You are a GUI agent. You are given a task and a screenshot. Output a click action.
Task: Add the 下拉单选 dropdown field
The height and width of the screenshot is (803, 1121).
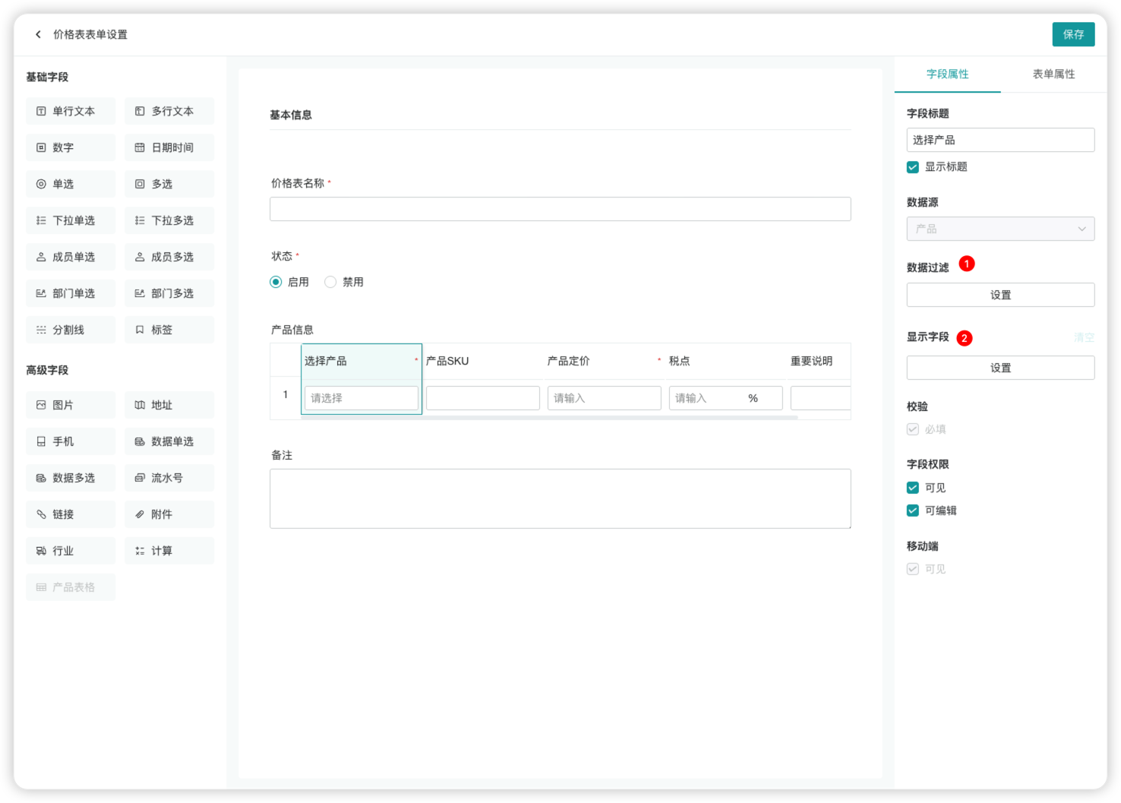(x=71, y=220)
